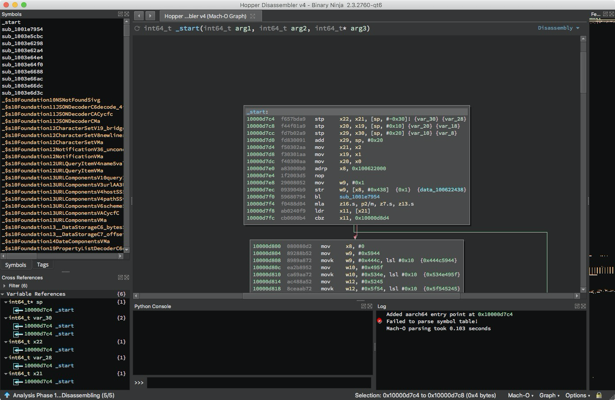Close the Python Console panel

coord(370,306)
